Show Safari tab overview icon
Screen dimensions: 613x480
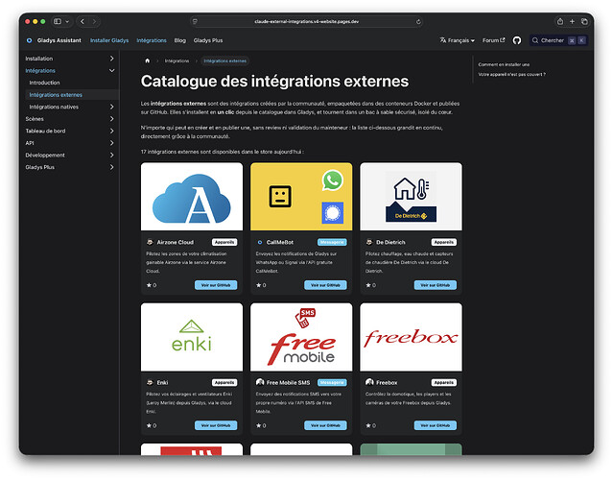(x=584, y=21)
